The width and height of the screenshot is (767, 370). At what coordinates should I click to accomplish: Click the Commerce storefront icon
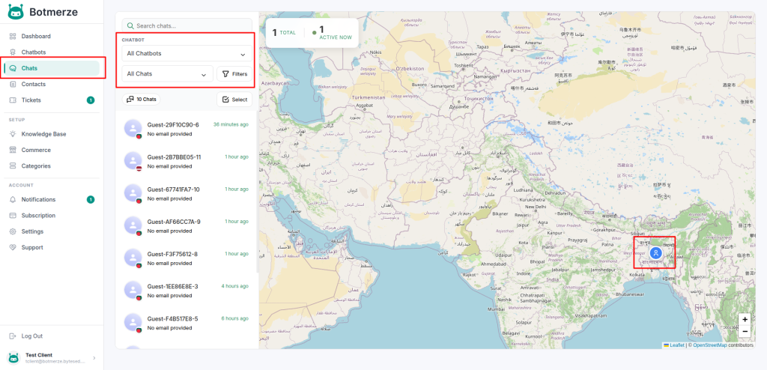coord(13,150)
